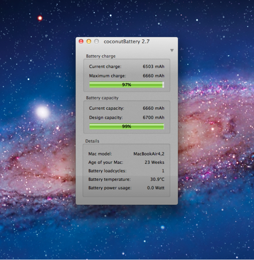Click the Battery charge section heading
This screenshot has width=254, height=260.
[x=101, y=56]
